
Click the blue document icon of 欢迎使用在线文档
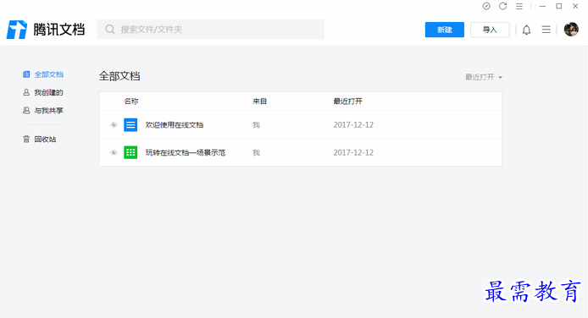pyautogui.click(x=130, y=125)
